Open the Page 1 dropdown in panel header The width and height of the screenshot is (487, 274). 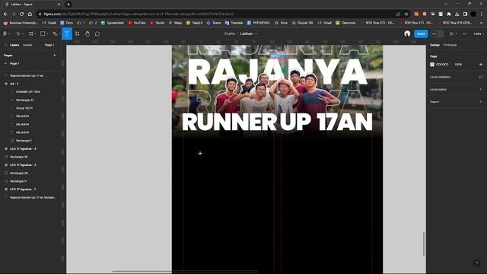(x=51, y=45)
